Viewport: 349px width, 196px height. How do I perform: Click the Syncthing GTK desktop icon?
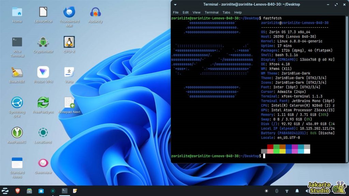coord(17,102)
